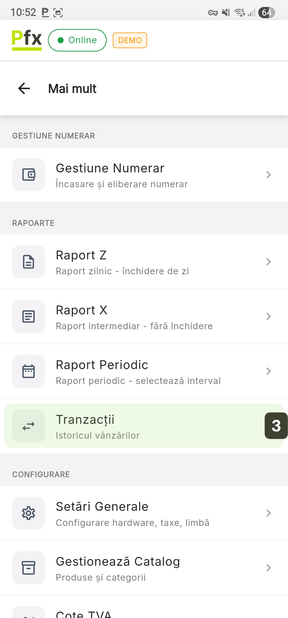Tap the Setări Generale gear icon
Image resolution: width=288 pixels, height=618 pixels.
click(29, 513)
